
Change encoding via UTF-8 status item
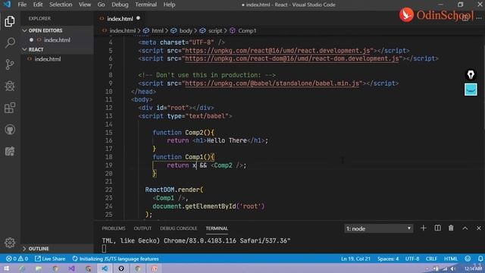[412, 259]
